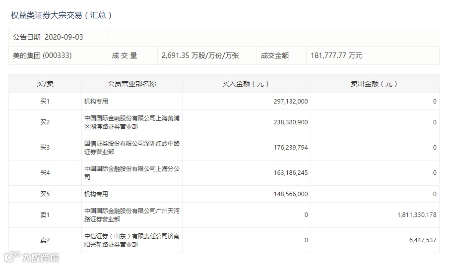Click 机构专用 in the 买1 row

(x=96, y=102)
